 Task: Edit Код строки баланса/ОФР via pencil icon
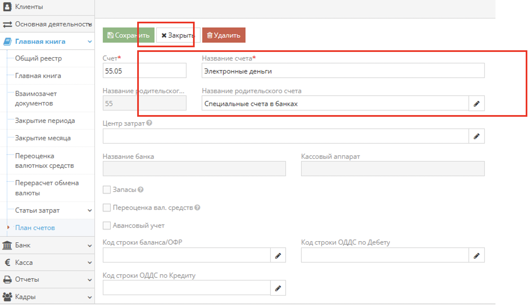[x=278, y=255]
